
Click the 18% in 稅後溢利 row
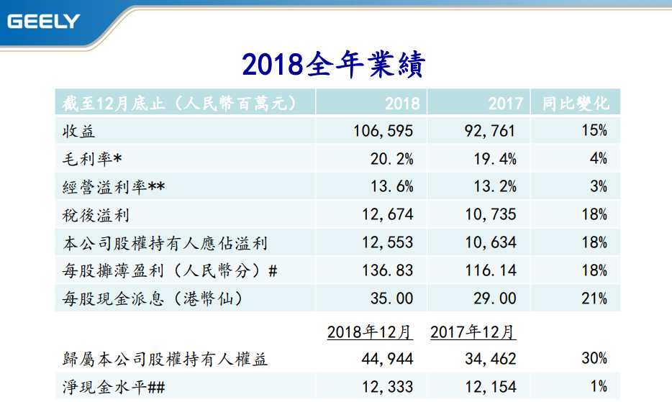[594, 214]
